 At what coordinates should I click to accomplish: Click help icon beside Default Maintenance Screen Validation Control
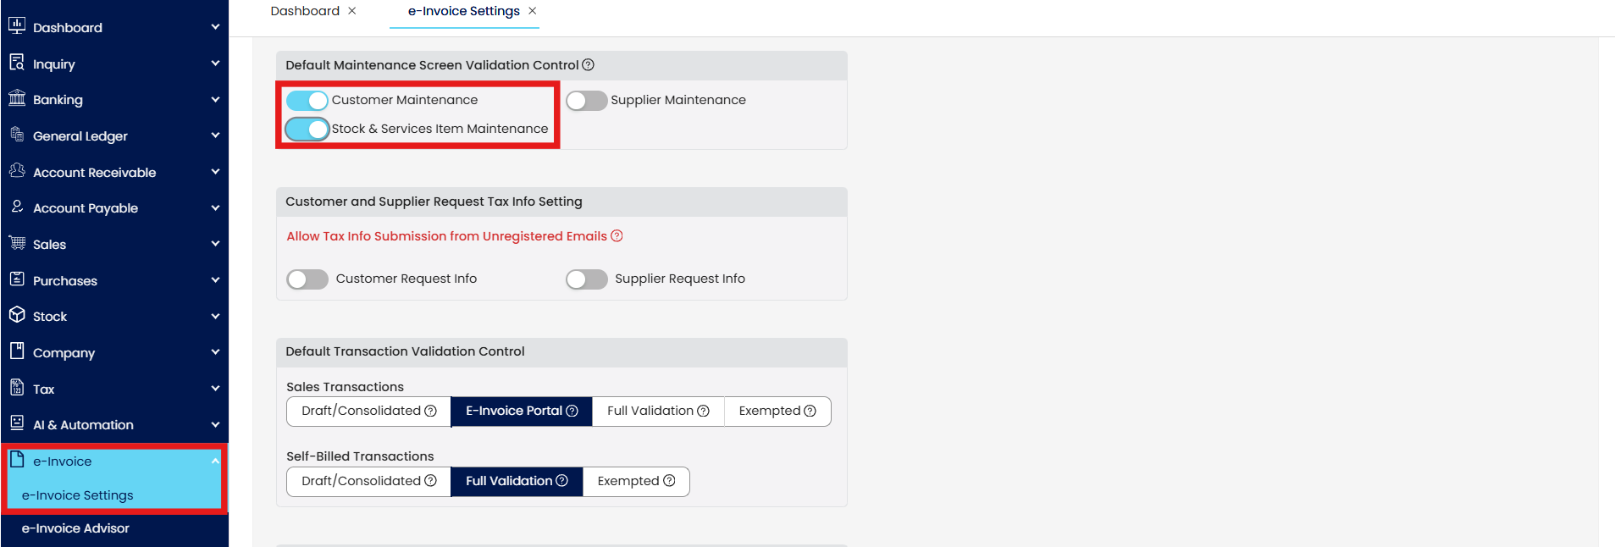point(588,65)
